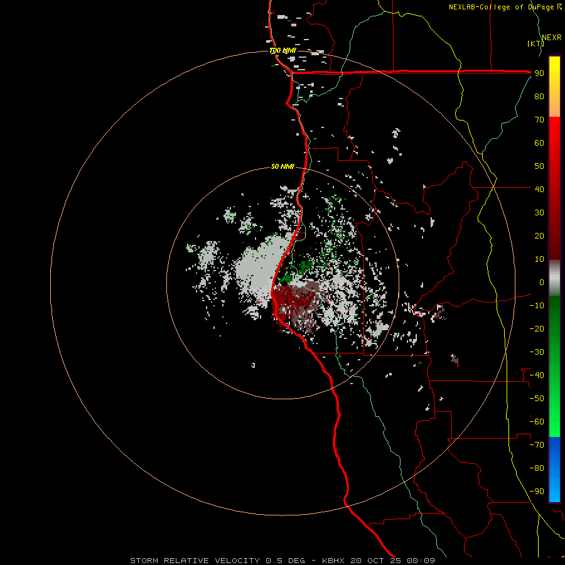Viewport: 565px width, 565px height.
Task: Click the 0 value on the velocity scale
Action: pyautogui.click(x=542, y=282)
